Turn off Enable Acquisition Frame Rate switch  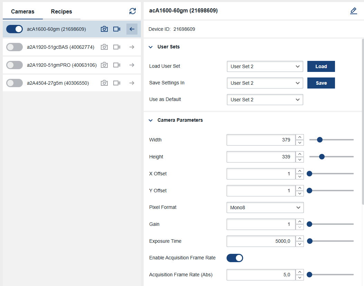(235, 258)
